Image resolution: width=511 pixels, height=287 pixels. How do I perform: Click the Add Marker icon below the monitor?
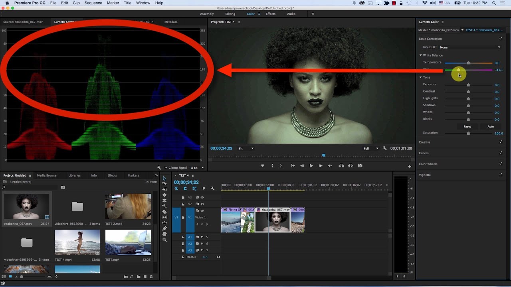click(262, 166)
